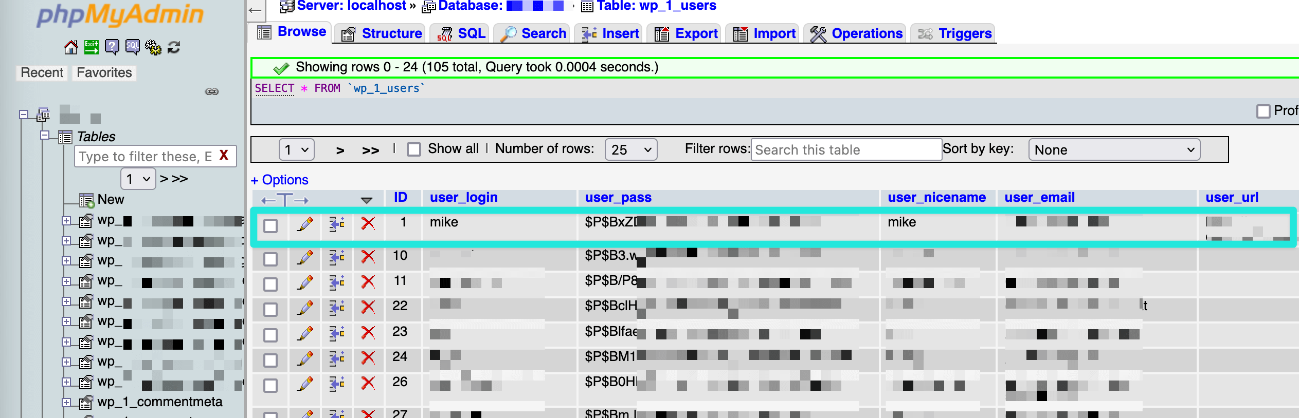Delete the row with ID 10
Viewport: 1299px width, 418px height.
pyautogui.click(x=368, y=257)
